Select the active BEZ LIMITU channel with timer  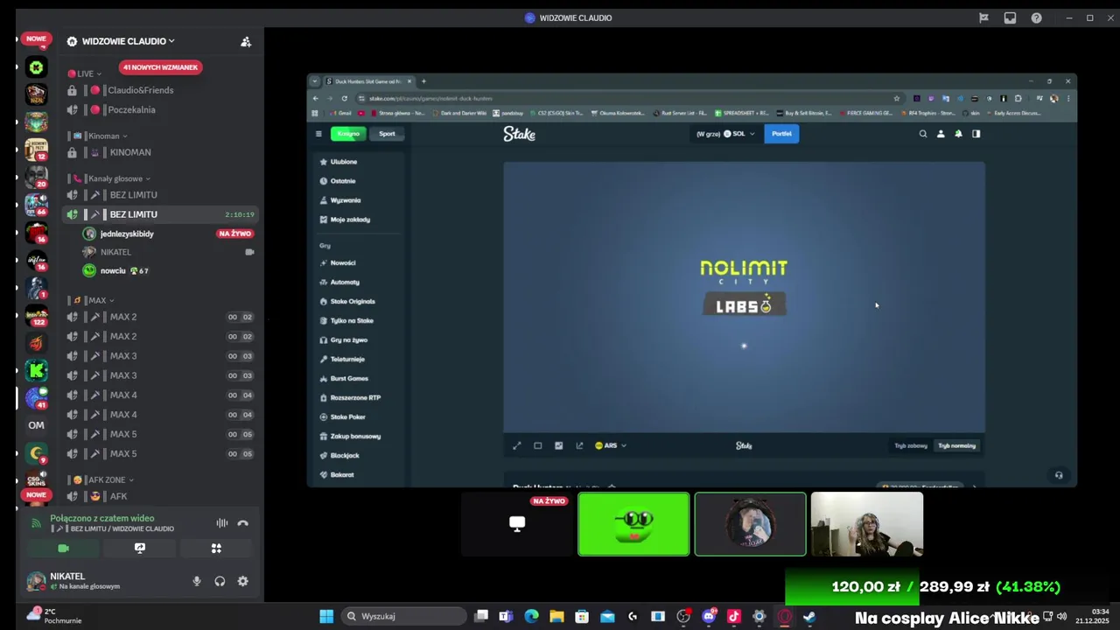161,214
